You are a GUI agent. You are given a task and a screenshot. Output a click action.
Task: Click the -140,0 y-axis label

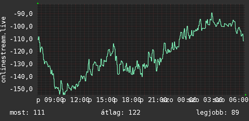point(21,76)
